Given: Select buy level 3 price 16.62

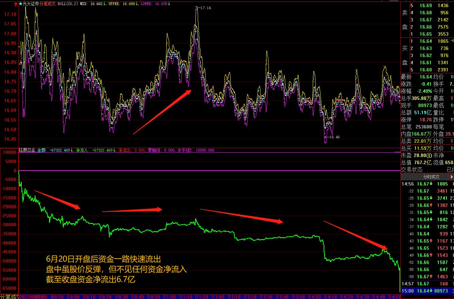Looking at the screenshot, I should [425, 55].
